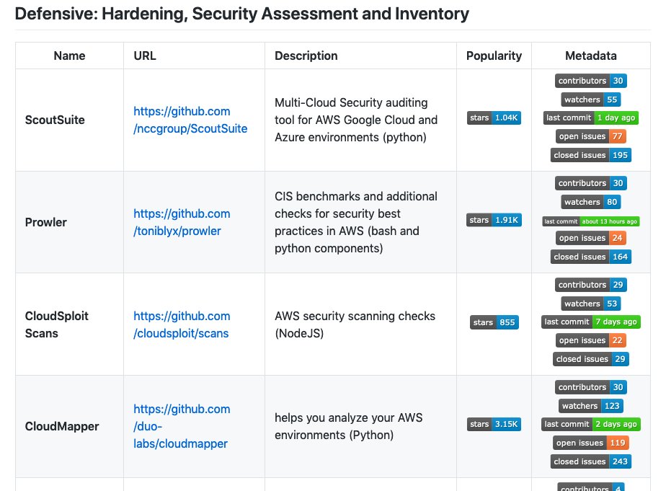
Task: Click ScoutSuite closed issues 195 badge
Action: pos(591,155)
